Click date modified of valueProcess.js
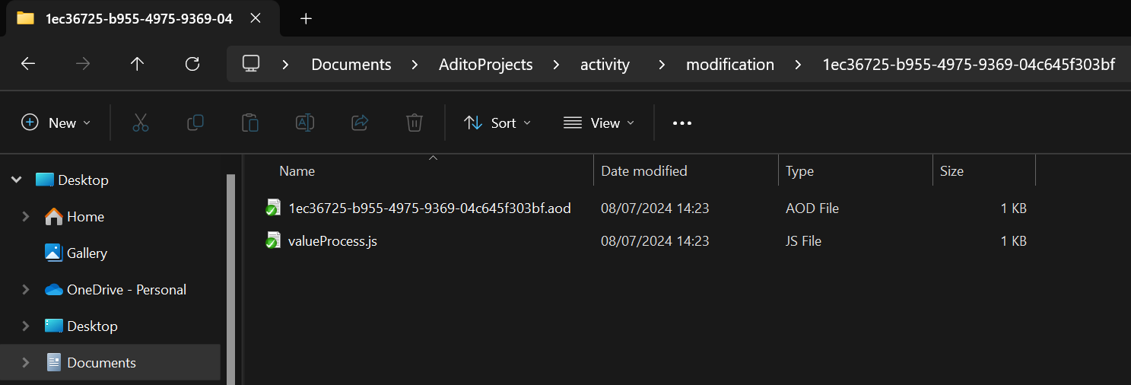The width and height of the screenshot is (1131, 385). [x=655, y=241]
